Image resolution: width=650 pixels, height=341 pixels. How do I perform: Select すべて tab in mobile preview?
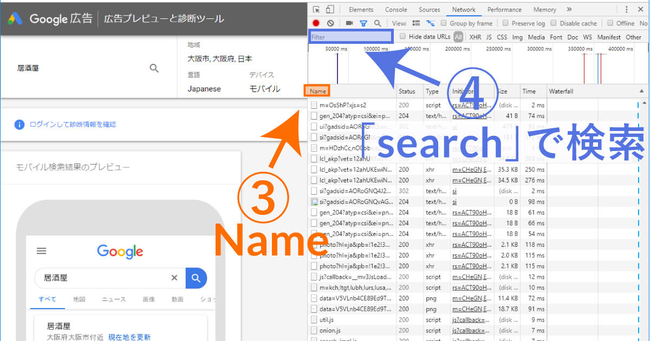pyautogui.click(x=47, y=299)
